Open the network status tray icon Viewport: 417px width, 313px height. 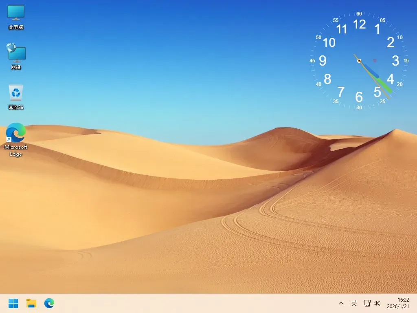coord(367,303)
